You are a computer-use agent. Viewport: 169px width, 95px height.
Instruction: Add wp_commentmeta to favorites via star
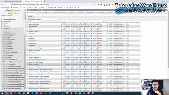pyautogui.click(x=62, y=24)
